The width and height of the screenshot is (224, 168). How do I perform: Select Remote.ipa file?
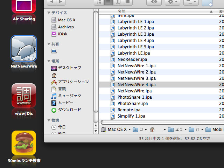161,110
